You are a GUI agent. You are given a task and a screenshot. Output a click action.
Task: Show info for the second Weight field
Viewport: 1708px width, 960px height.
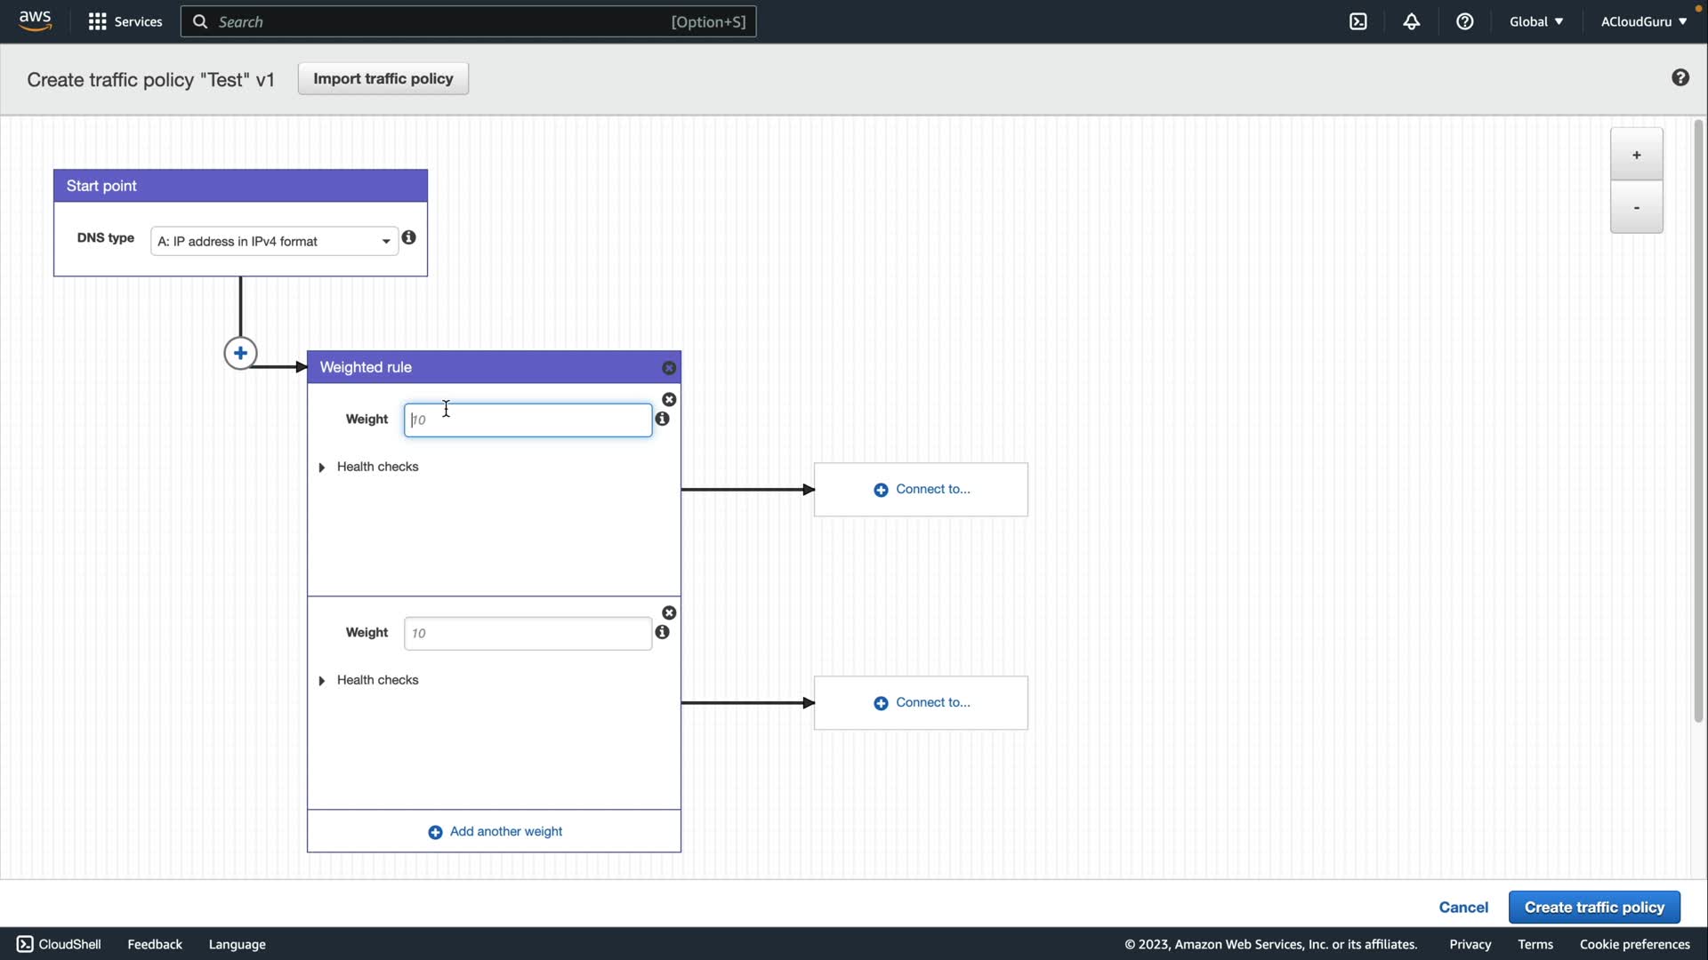[662, 632]
